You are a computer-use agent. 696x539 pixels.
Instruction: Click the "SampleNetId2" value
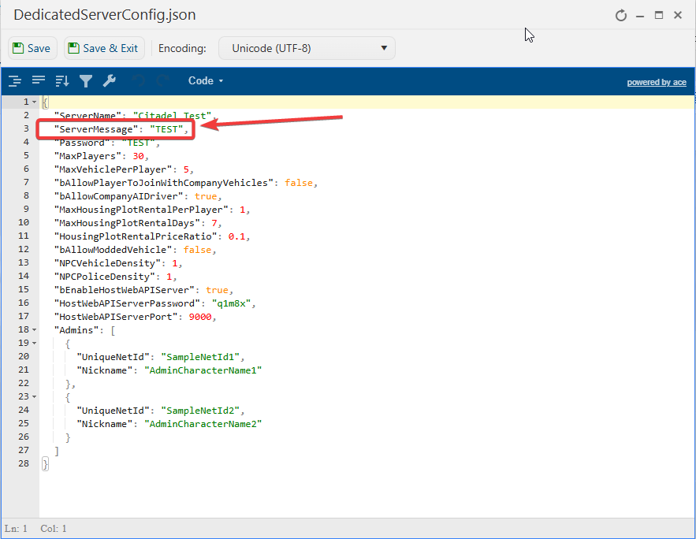pos(200,411)
